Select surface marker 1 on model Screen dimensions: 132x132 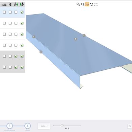pyautogui.click(x=75, y=39)
